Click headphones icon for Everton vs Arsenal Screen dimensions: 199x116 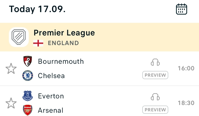pos(155,97)
